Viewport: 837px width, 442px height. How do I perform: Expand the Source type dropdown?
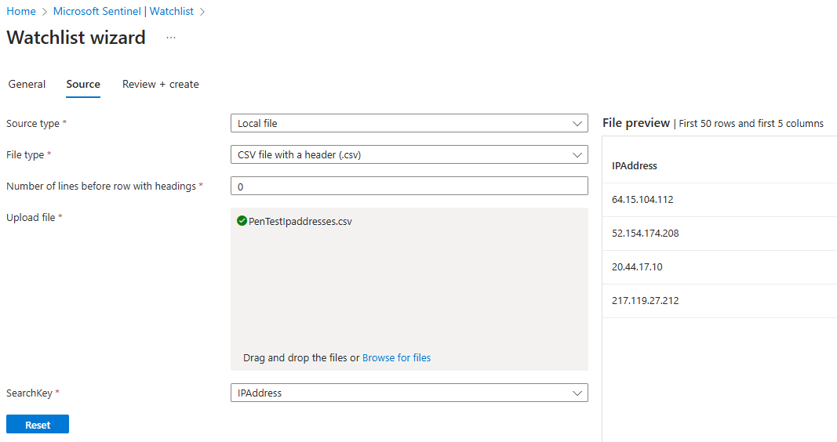click(x=409, y=123)
